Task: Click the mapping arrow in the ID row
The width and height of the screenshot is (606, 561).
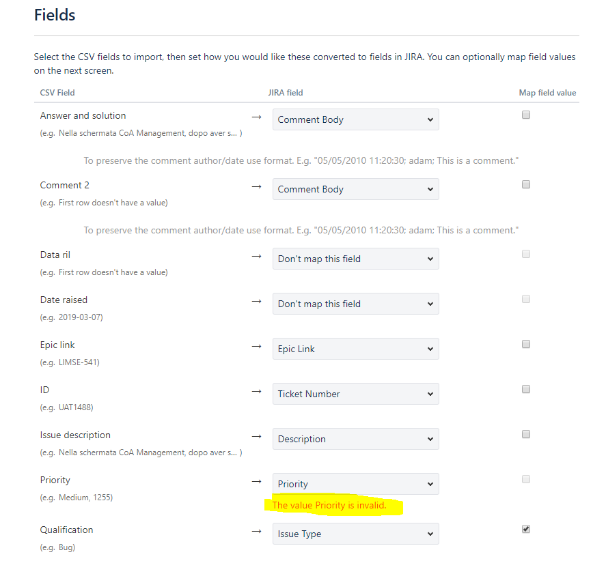Action: coord(256,390)
